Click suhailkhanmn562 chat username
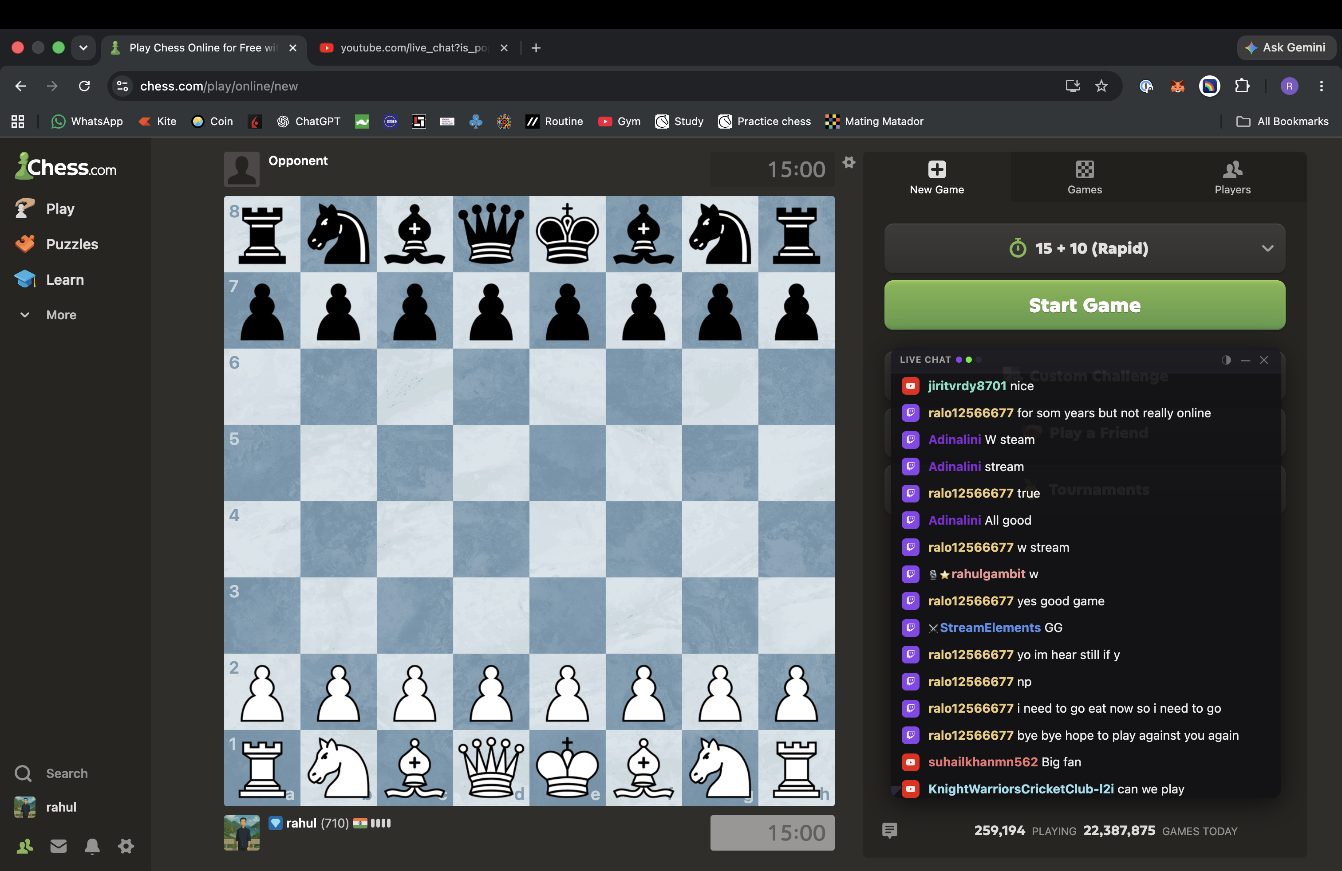Viewport: 1342px width, 871px height. [983, 762]
